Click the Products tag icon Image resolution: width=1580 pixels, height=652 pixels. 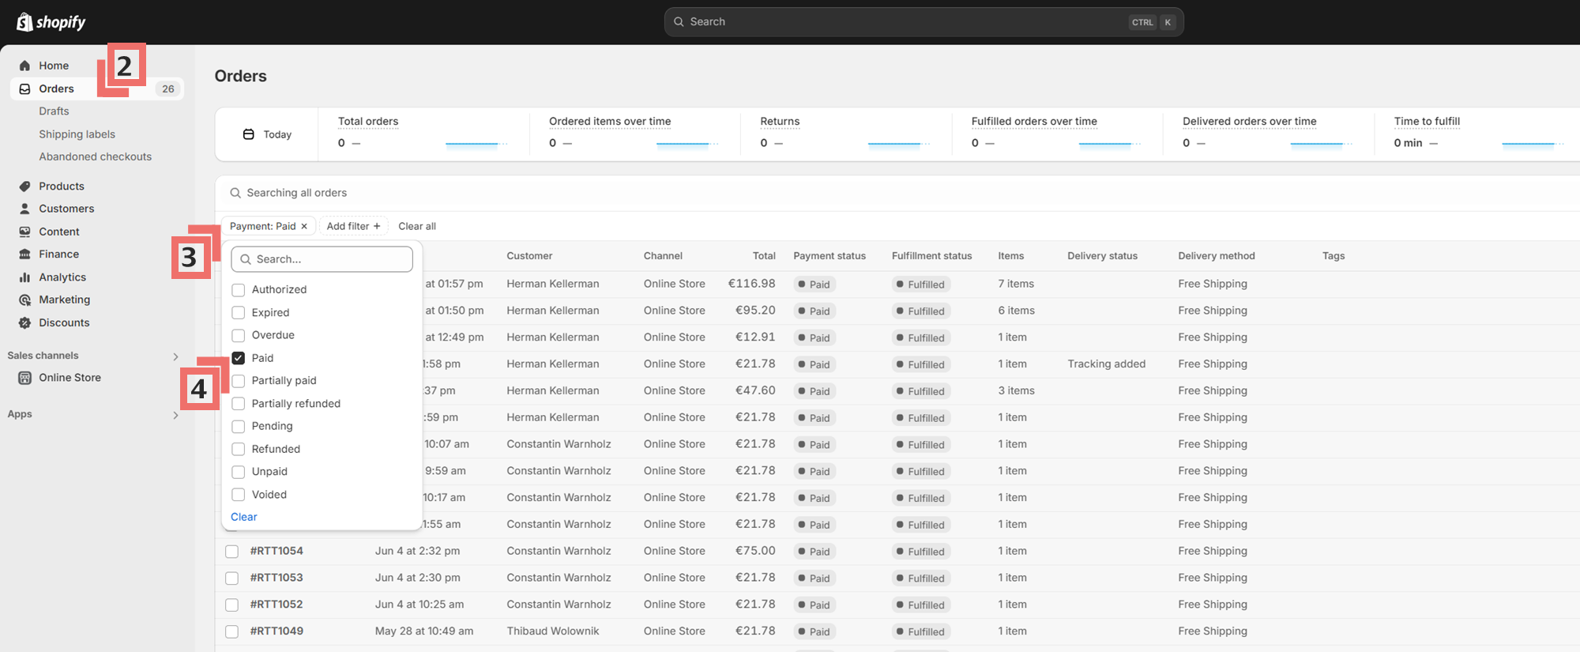pyautogui.click(x=24, y=187)
